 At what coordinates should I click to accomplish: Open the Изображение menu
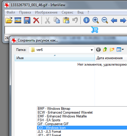[46, 12]
